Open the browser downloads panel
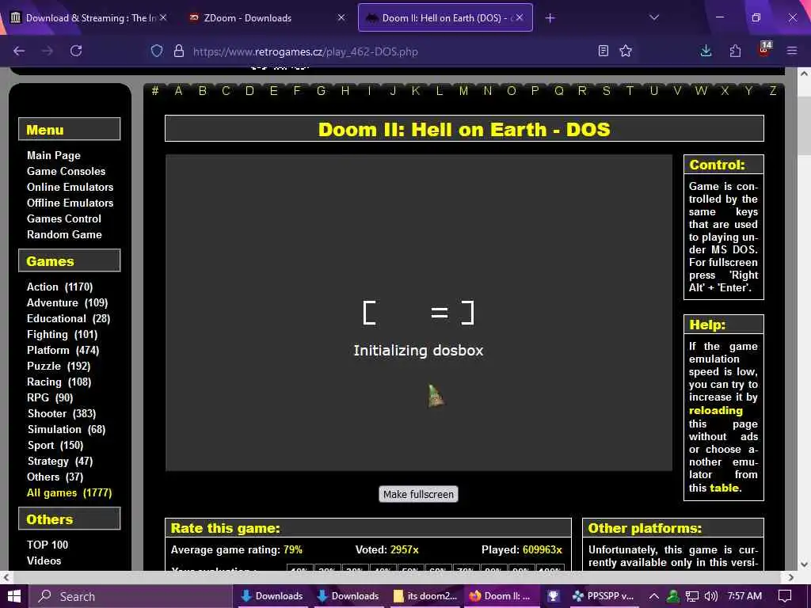Screen dimensions: 811x608 click(x=706, y=51)
